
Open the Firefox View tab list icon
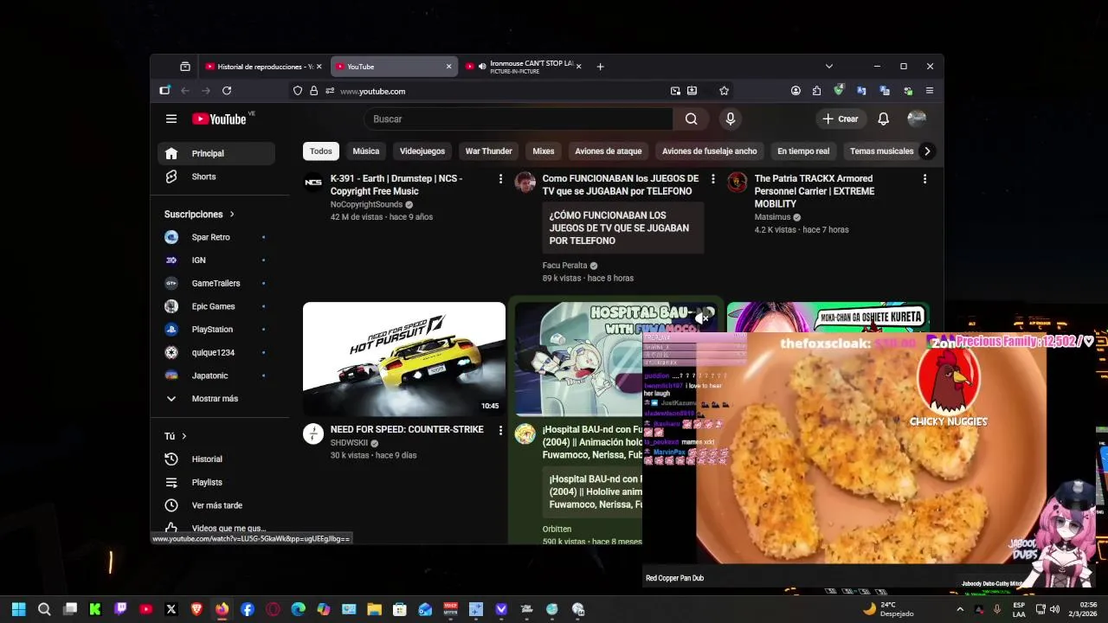point(185,67)
